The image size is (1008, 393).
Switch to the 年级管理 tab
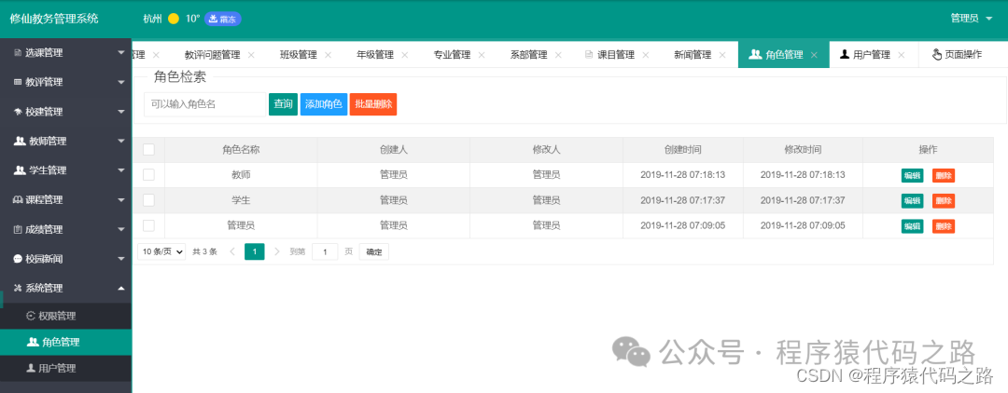click(375, 55)
